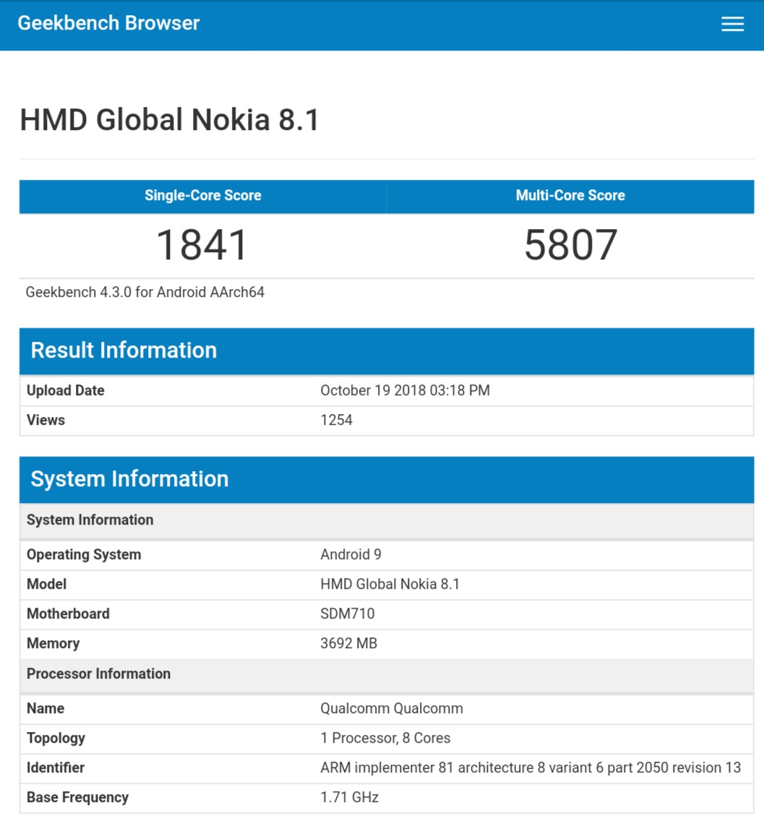
Task: Click the Upload Date label
Action: 65,391
